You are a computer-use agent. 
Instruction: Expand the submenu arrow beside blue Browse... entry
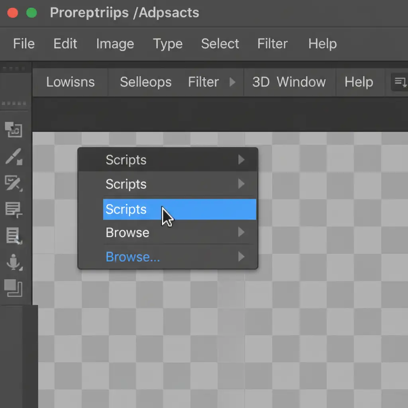241,257
